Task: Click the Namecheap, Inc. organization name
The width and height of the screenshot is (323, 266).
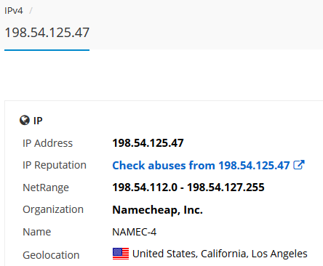Action: 157,210
